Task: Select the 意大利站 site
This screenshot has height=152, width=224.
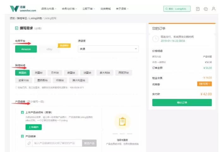Action: coord(105,73)
